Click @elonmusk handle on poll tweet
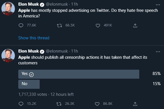This screenshot has width=164, height=109. [x=57, y=51]
